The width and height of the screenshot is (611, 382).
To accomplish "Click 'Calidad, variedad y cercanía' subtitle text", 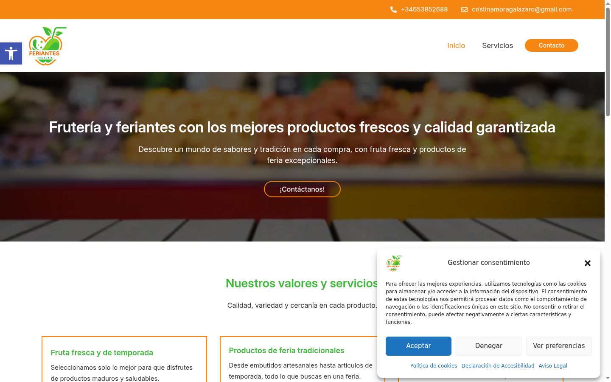I will (302, 306).
